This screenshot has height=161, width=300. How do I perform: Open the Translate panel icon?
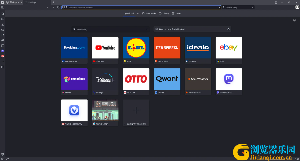coord(3,40)
